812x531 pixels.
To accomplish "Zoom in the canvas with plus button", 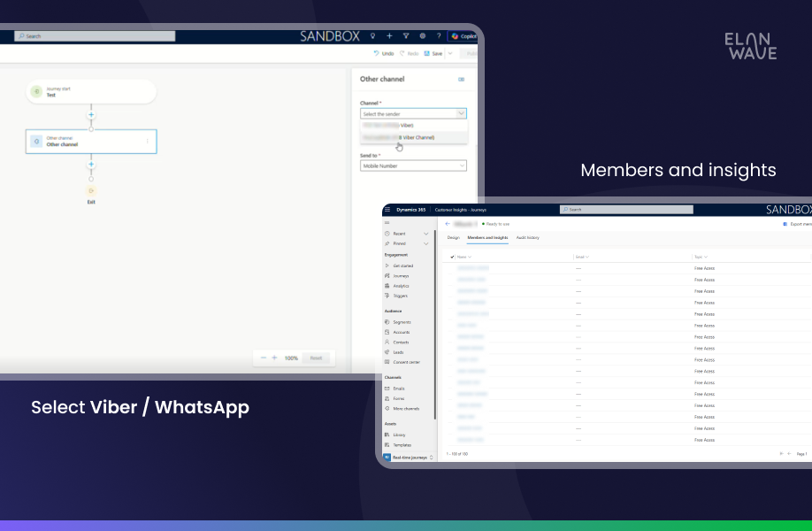I will click(274, 358).
